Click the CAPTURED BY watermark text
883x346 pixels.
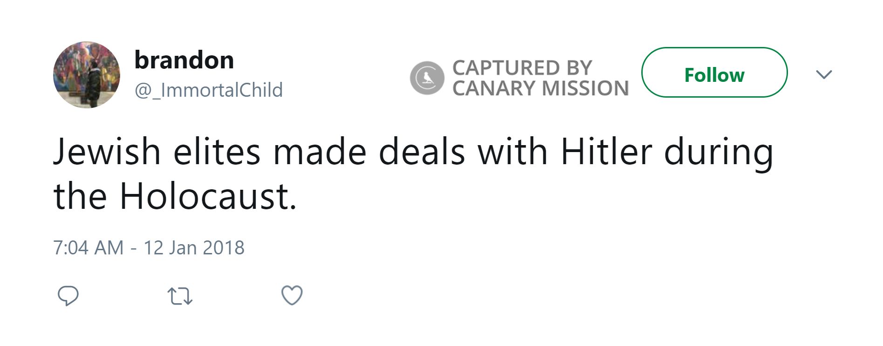pyautogui.click(x=522, y=68)
